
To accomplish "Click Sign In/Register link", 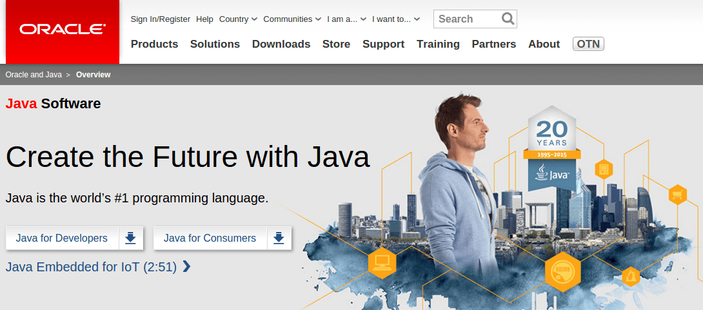I will pos(161,19).
